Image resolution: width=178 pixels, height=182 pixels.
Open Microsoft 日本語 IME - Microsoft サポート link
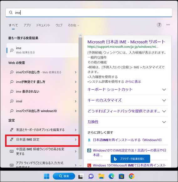126,42
